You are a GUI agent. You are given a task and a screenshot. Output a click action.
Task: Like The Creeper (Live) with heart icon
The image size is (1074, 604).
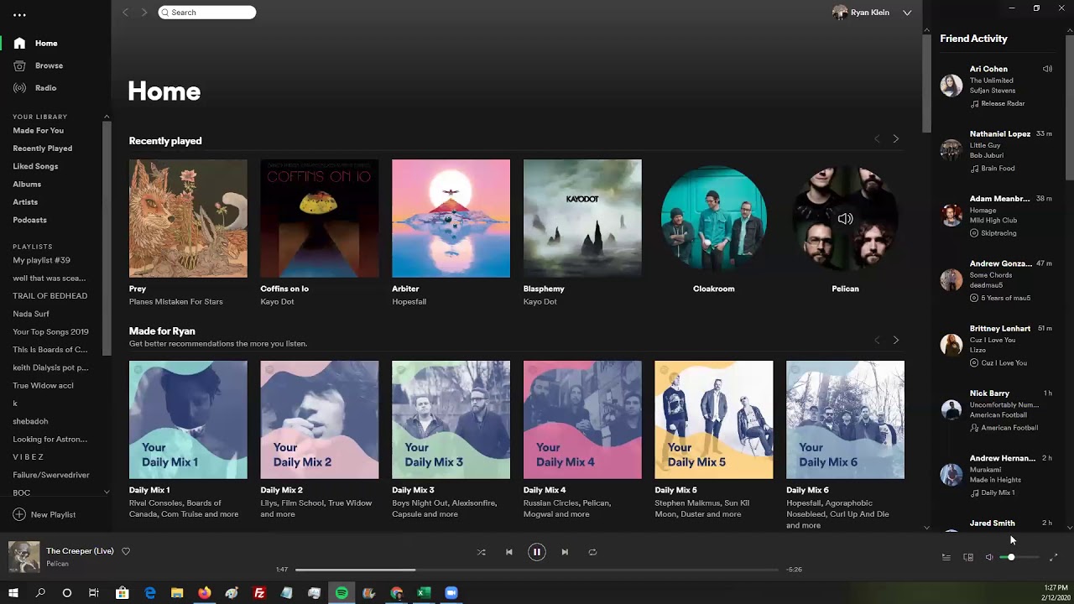pos(126,551)
